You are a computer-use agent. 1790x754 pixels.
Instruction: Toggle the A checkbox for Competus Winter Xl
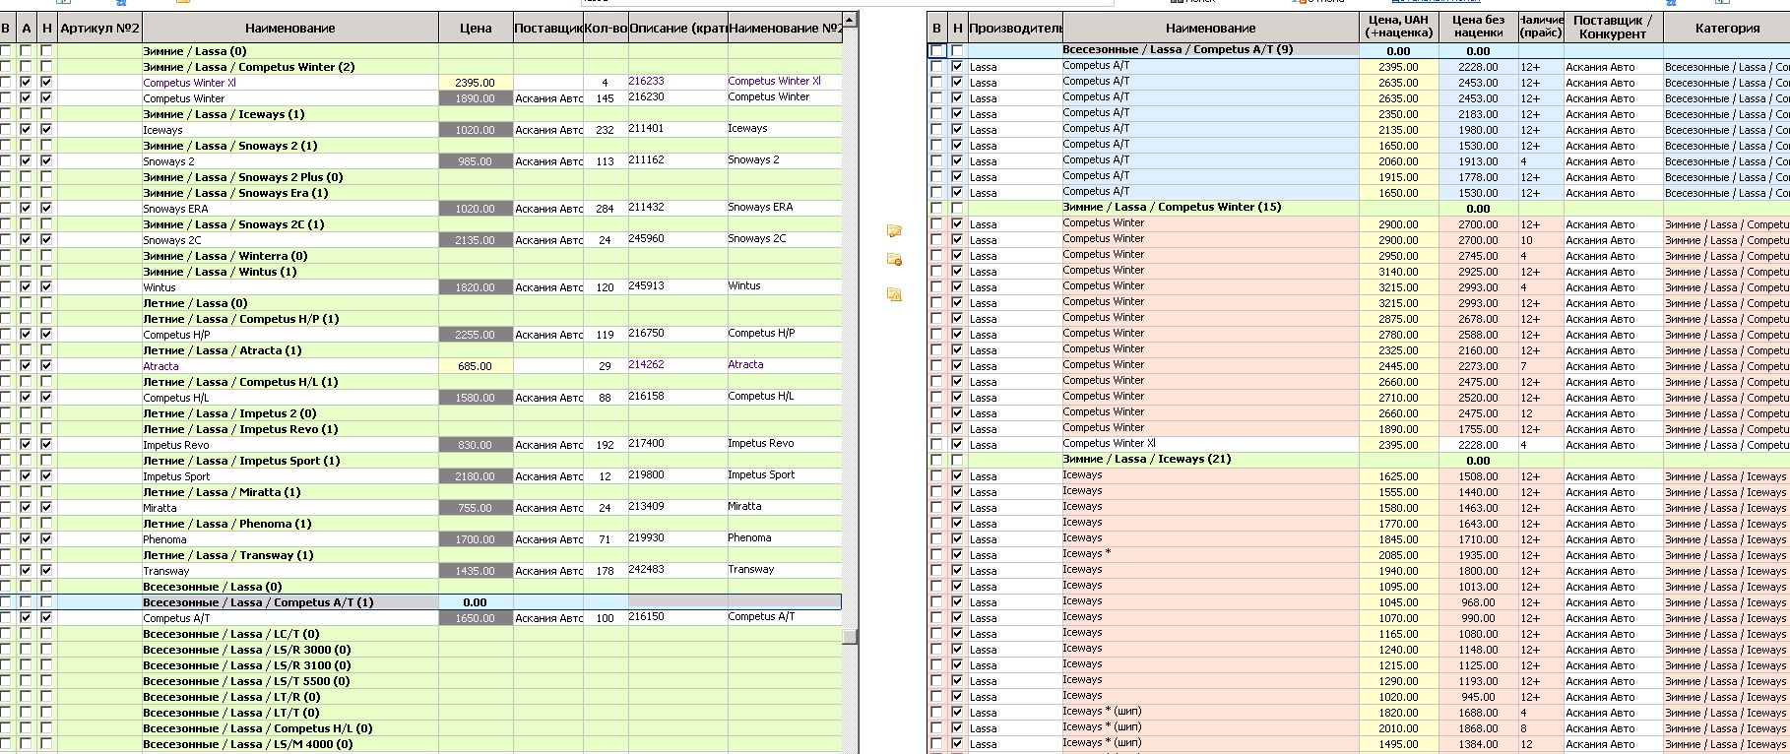[26, 83]
